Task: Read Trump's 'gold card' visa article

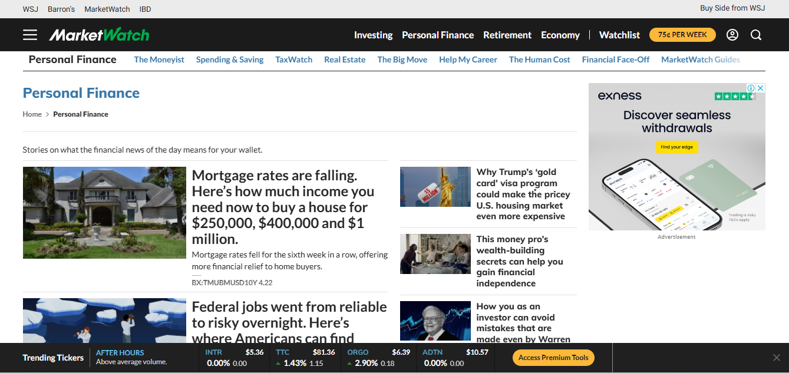Action: [523, 194]
